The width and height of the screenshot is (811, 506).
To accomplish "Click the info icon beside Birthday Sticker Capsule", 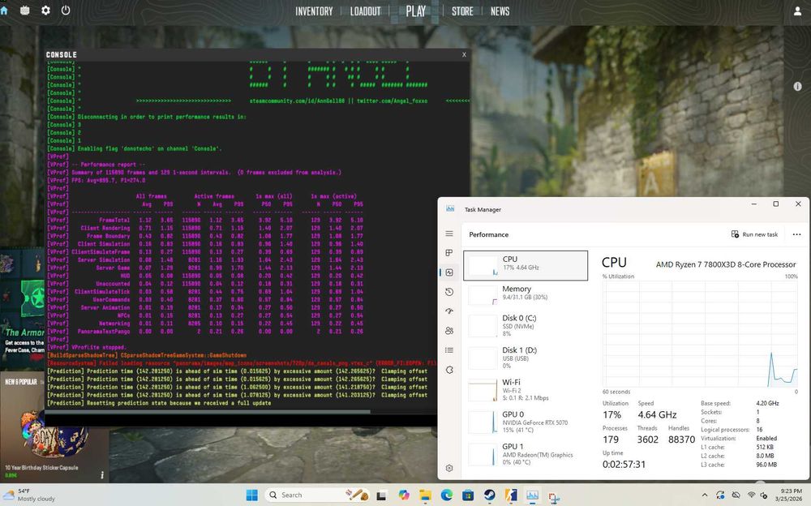I will tap(102, 474).
